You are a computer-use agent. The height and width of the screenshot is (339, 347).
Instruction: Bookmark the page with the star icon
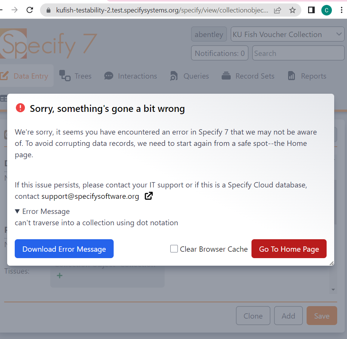point(293,10)
